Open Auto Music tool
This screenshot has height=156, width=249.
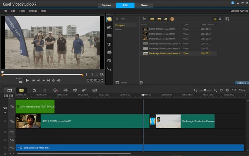pyautogui.click(x=75, y=90)
